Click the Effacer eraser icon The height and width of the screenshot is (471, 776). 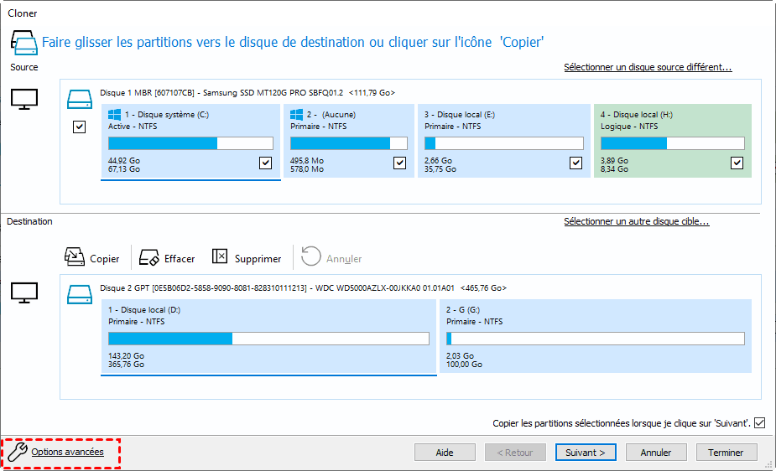point(149,257)
